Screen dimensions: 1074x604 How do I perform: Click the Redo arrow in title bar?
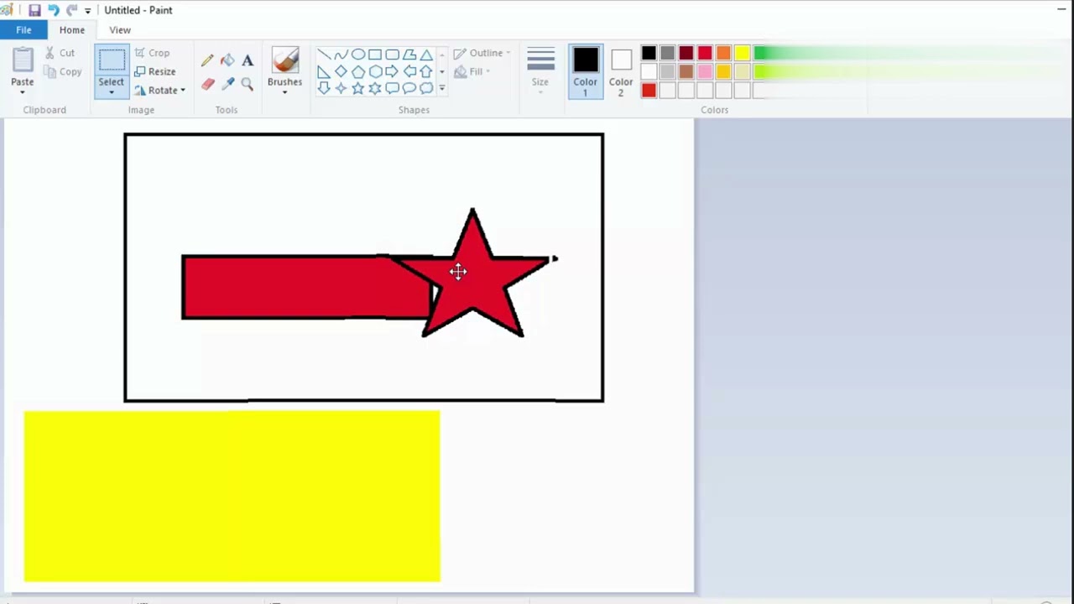[71, 10]
